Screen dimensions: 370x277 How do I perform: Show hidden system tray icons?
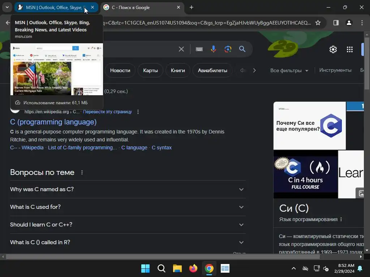point(293,268)
